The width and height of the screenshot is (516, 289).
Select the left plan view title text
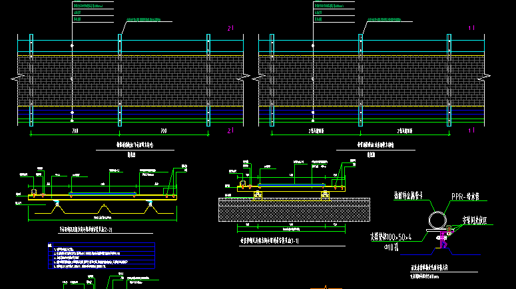coord(130,144)
